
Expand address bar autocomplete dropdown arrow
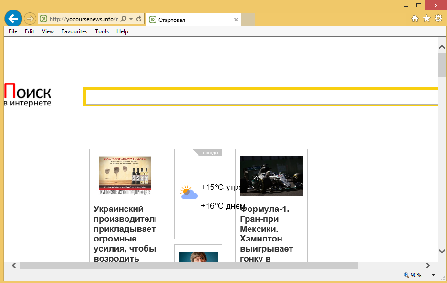point(131,19)
